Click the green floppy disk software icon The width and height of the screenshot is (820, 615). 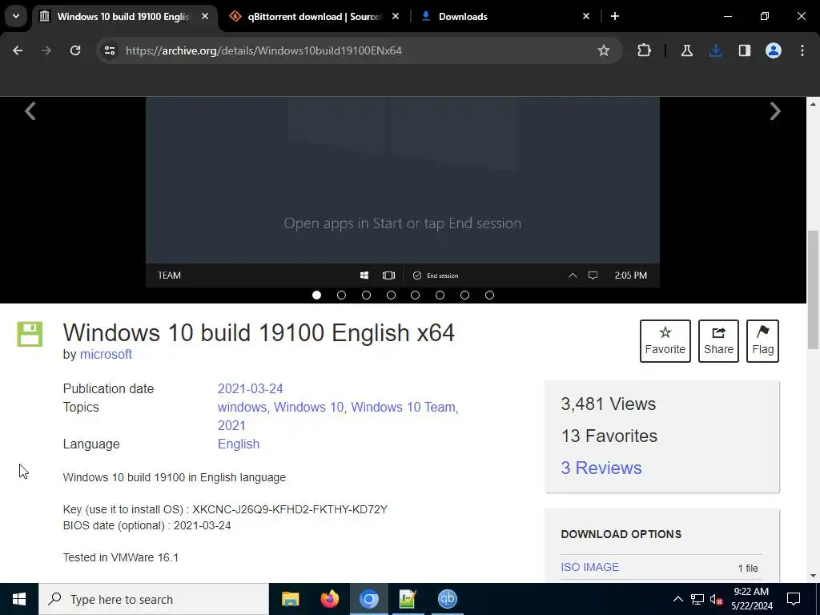click(x=30, y=335)
